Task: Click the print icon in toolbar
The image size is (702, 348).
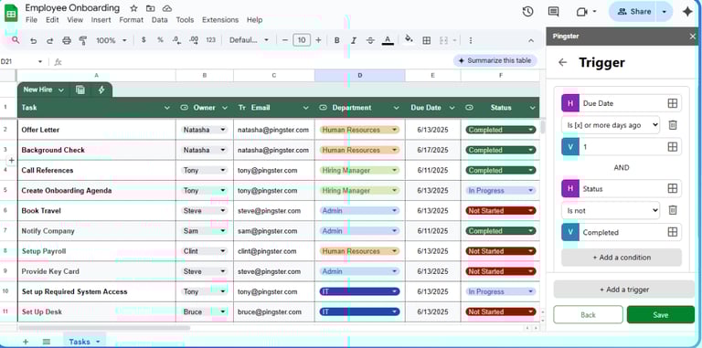Action: point(67,40)
